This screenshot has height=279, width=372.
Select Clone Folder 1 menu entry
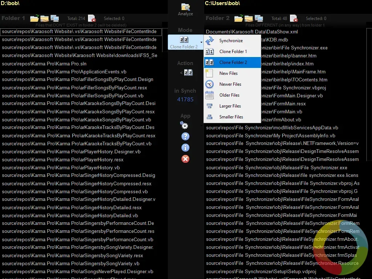[232, 52]
